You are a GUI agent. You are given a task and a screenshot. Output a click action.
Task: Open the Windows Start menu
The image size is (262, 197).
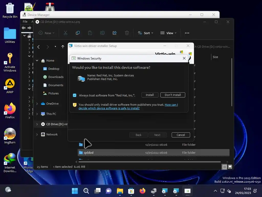click(x=75, y=191)
